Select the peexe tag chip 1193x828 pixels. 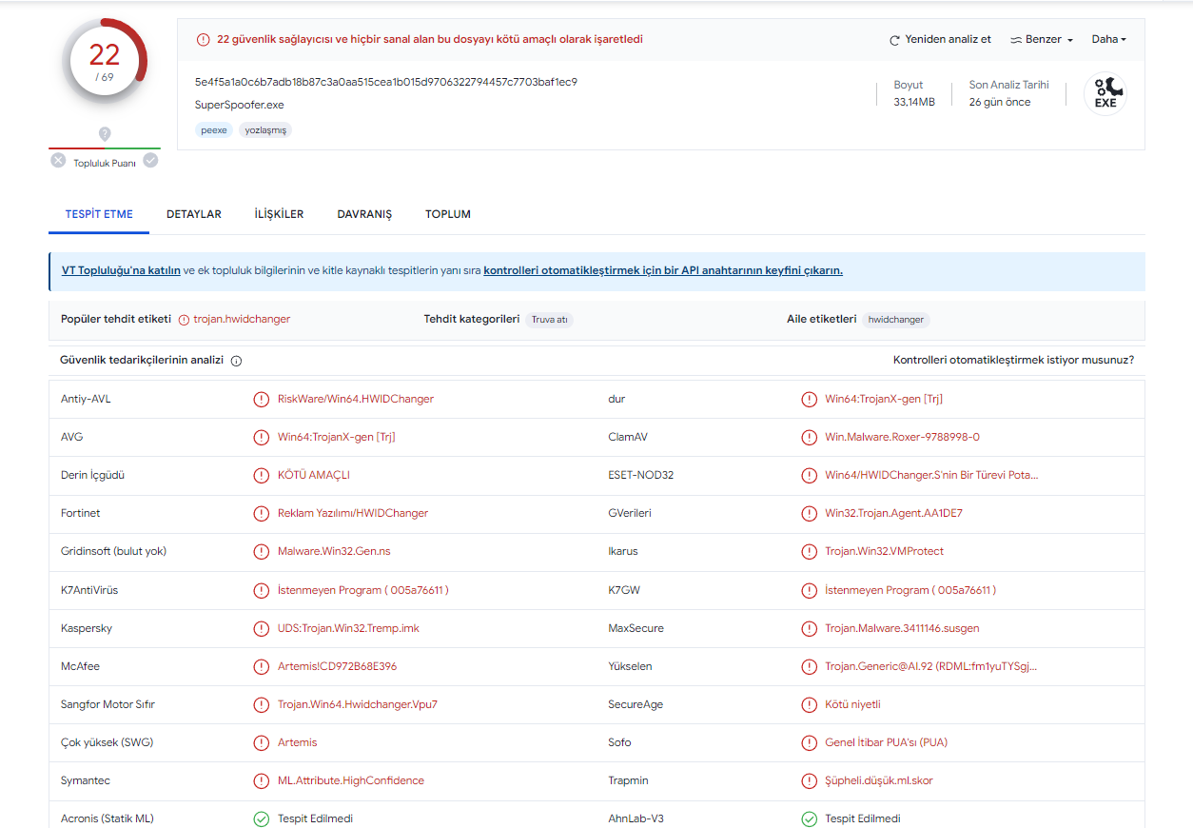[x=214, y=129]
